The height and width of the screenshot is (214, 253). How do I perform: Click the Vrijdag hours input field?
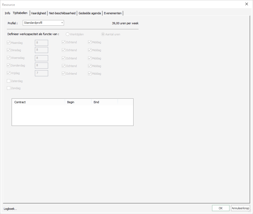click(x=41, y=73)
